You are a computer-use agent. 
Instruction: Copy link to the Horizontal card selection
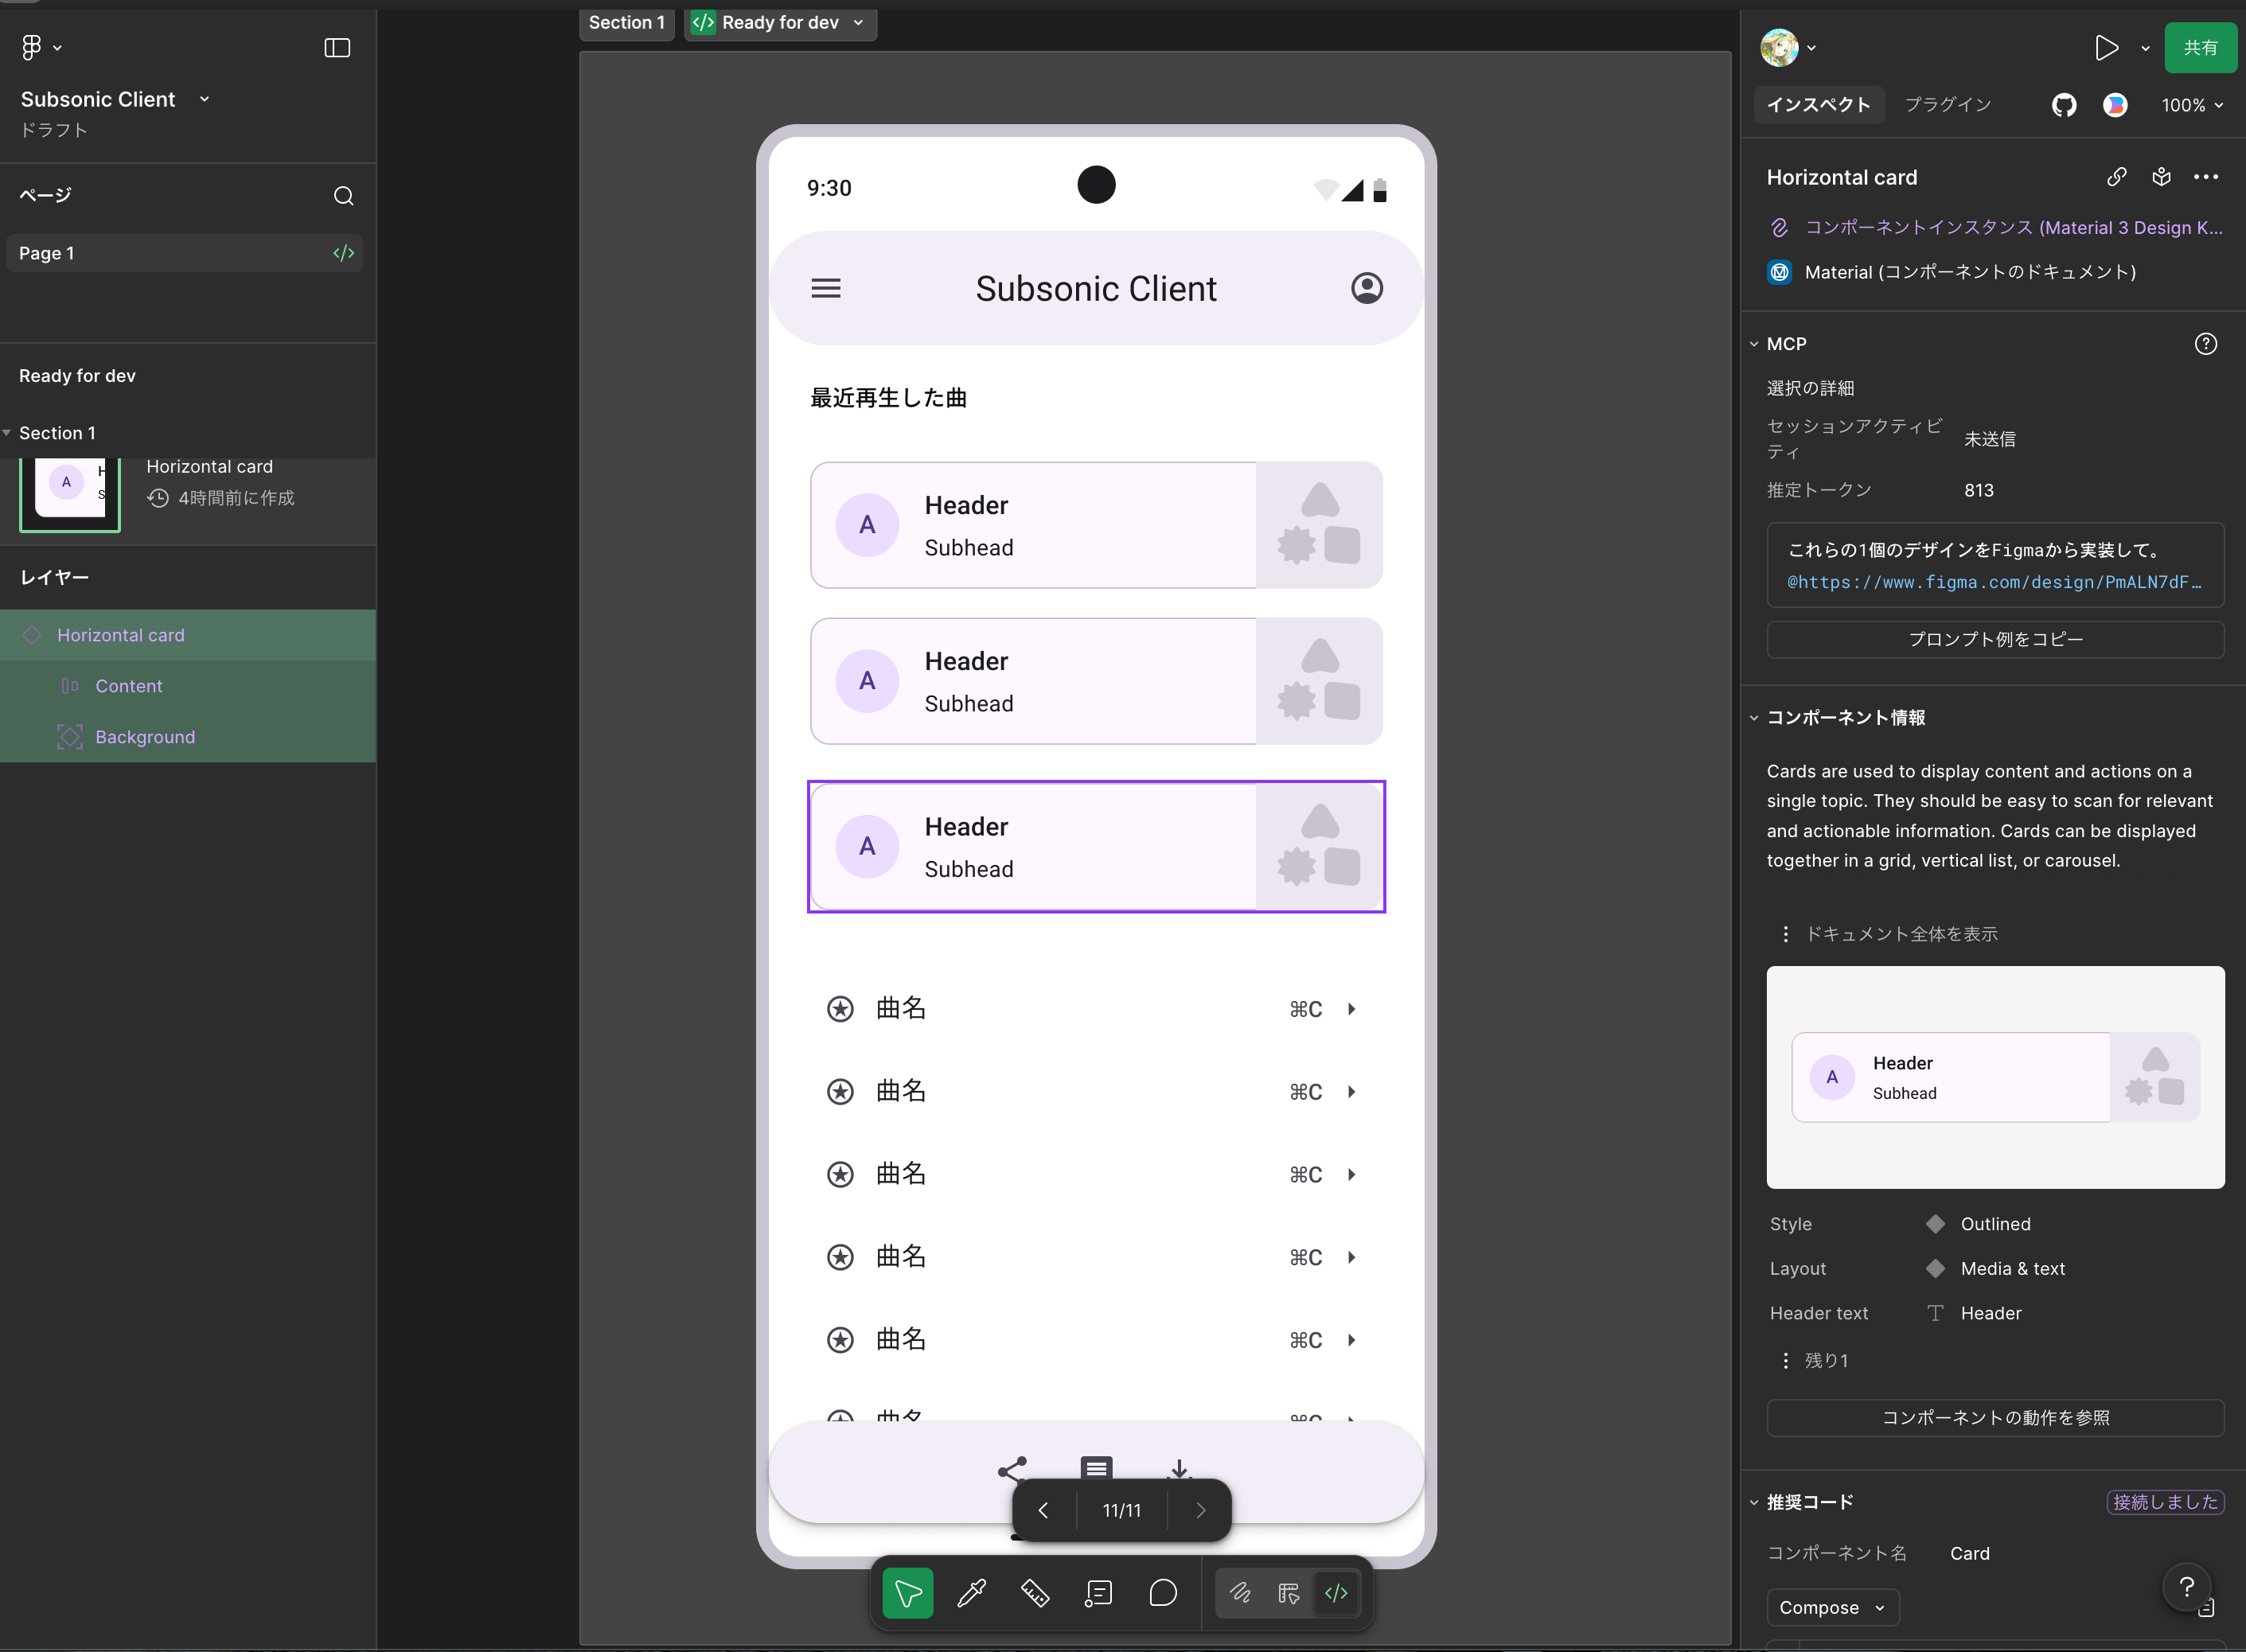(2116, 177)
